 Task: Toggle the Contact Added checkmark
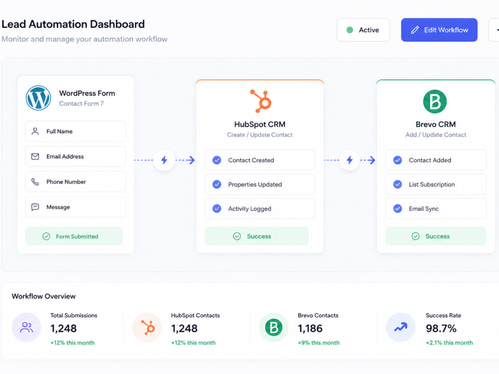click(398, 160)
